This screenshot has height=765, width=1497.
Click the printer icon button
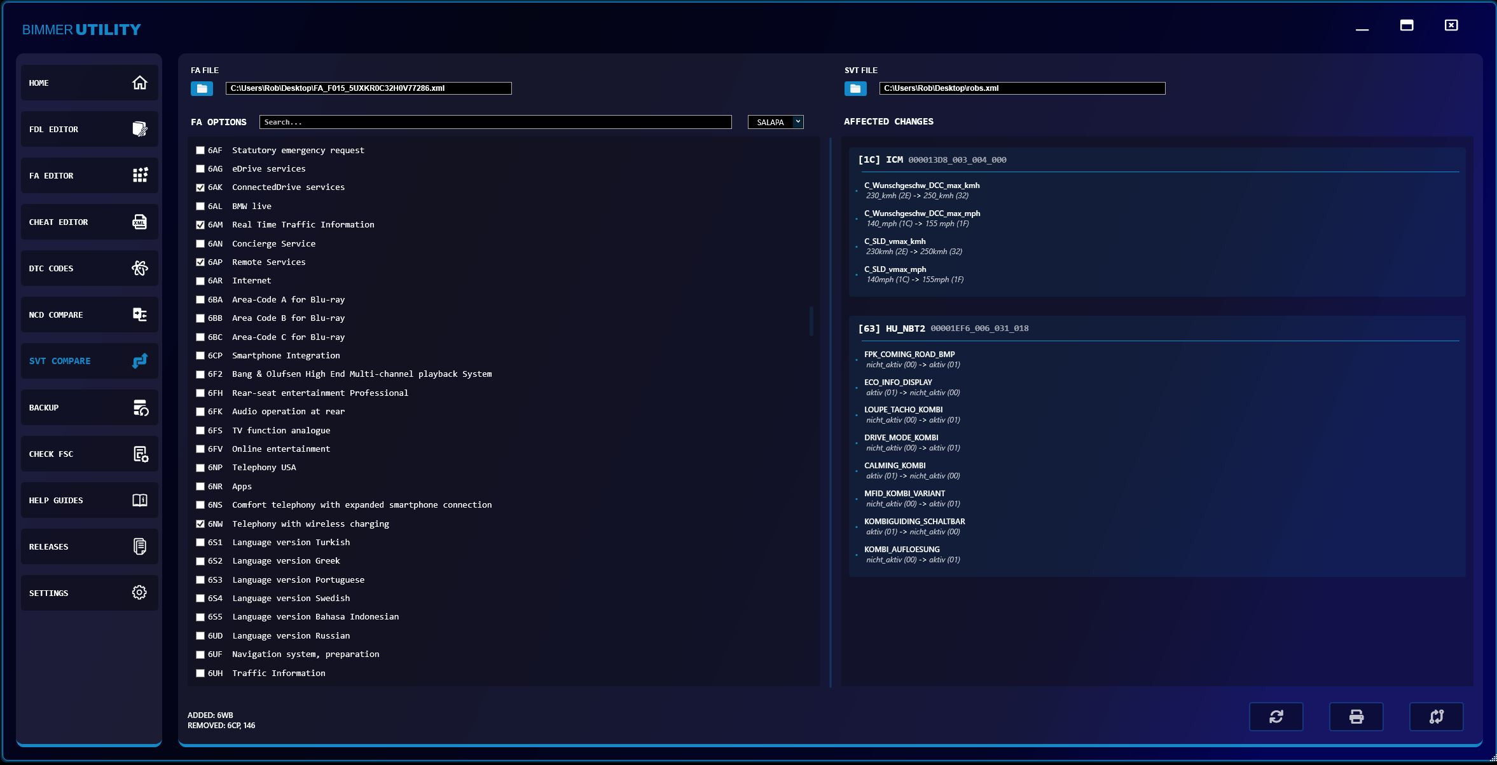(x=1356, y=717)
